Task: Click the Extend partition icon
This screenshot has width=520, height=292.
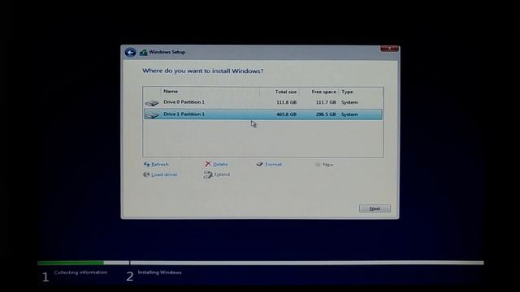Action: click(x=208, y=174)
